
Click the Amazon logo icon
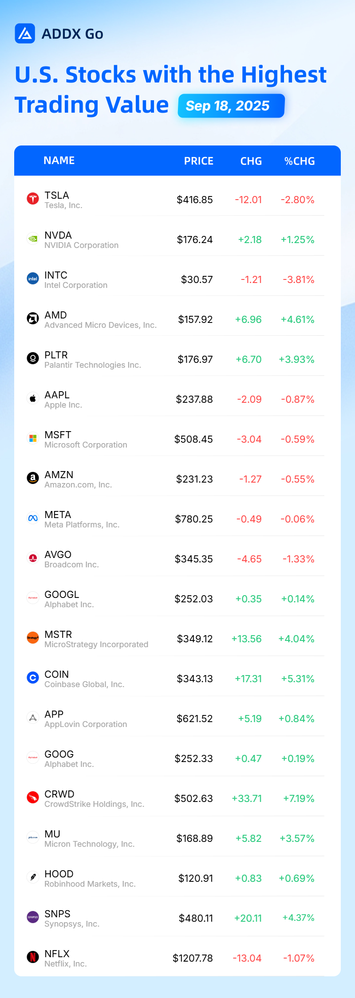click(33, 478)
